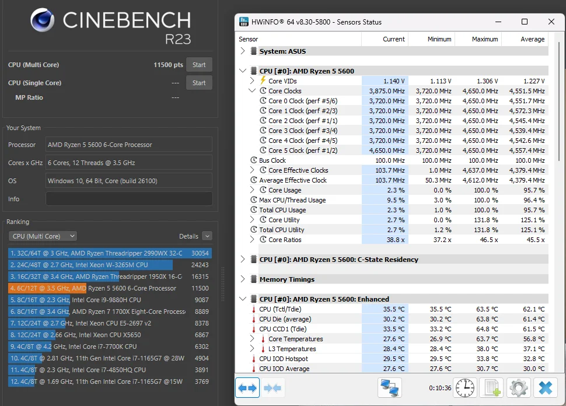Click the Total CPU Utility clock icon

pyautogui.click(x=254, y=229)
